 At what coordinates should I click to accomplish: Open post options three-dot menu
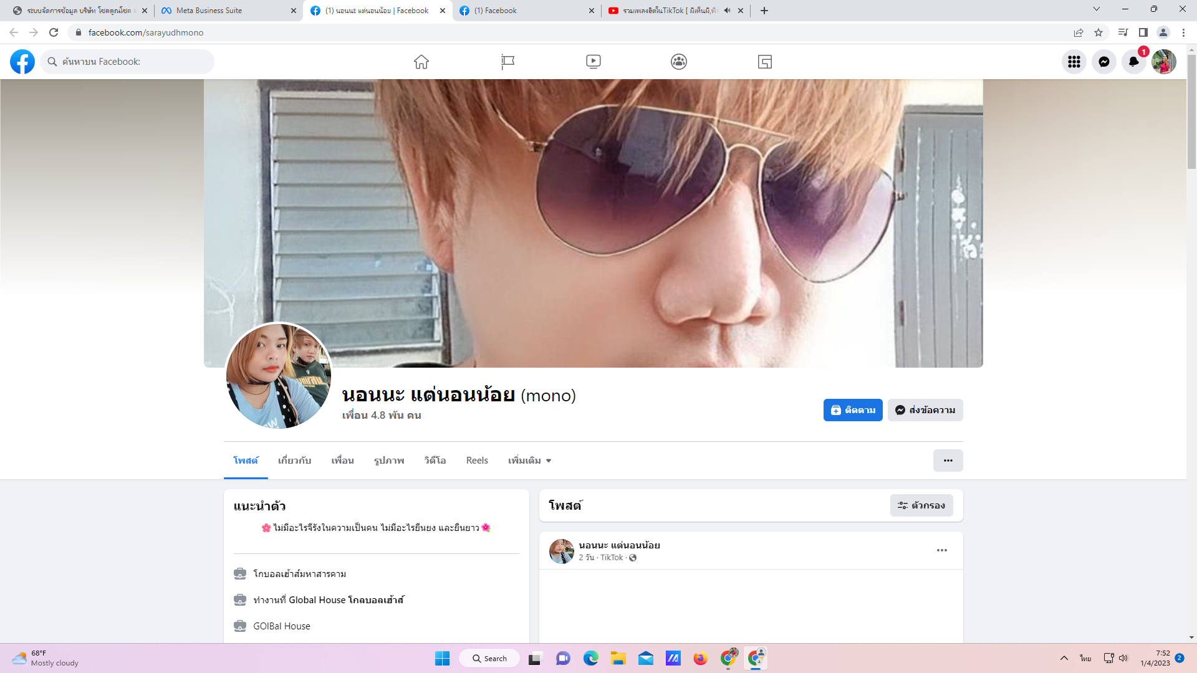coord(941,550)
